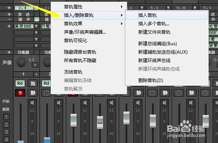Click the plus icon left of 高级BBE slot
218x143 pixels.
(x=9, y=26)
